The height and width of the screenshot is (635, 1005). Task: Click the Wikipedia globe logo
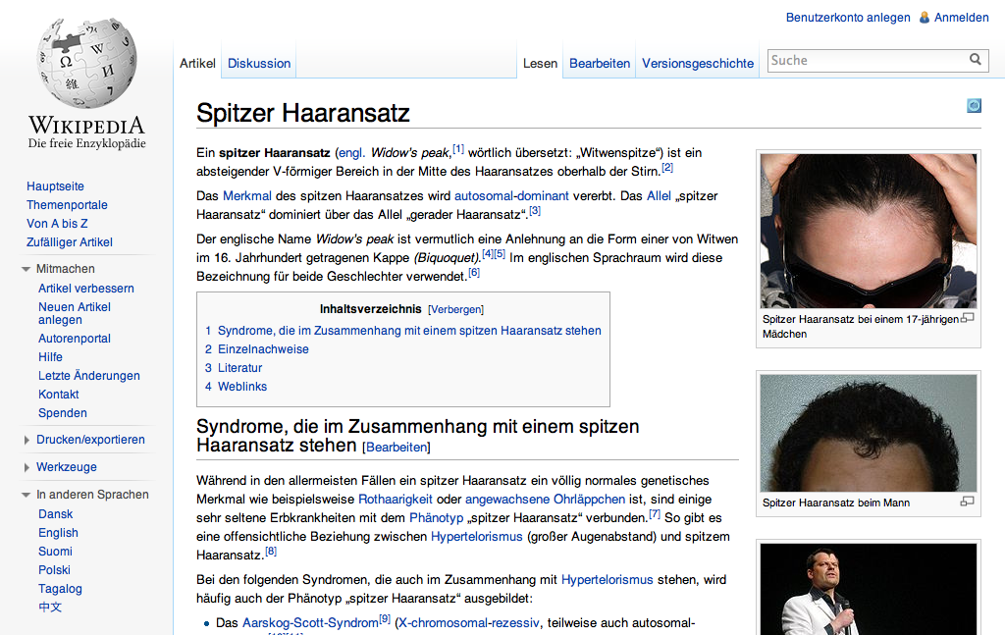tap(87, 63)
